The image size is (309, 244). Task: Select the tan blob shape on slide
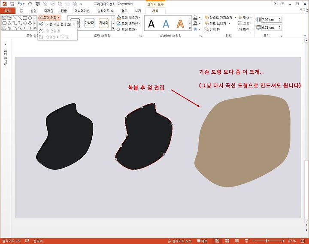(242, 141)
